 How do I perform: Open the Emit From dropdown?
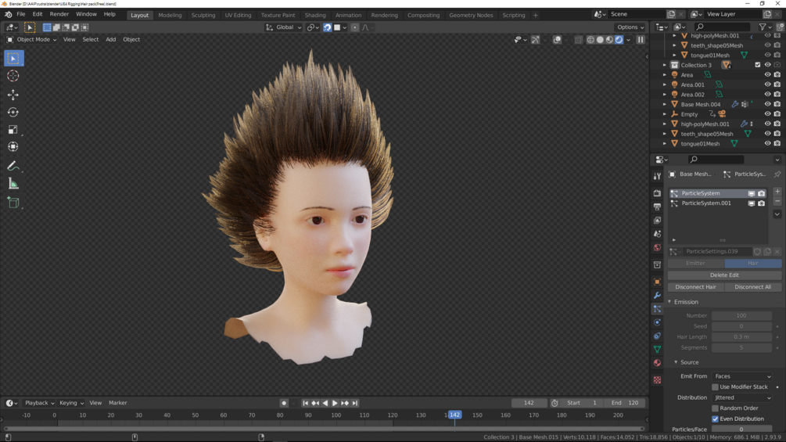pyautogui.click(x=741, y=376)
